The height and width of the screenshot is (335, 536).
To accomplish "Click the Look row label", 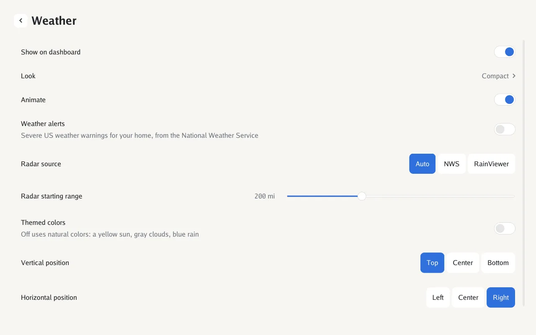I will pyautogui.click(x=28, y=76).
